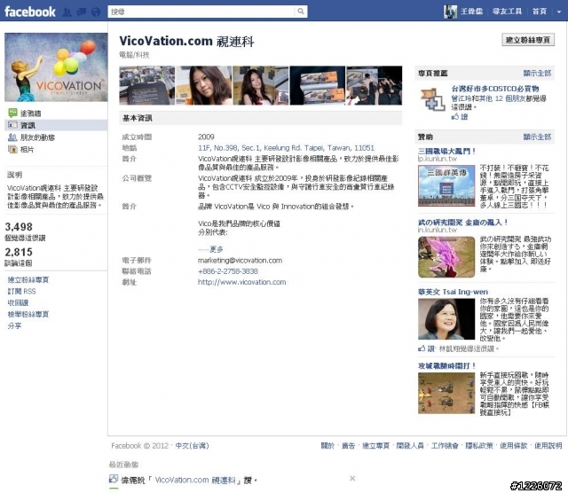Click Tsai Ing-wen portrait ad image
Viewport: 568px width, 493px height.
point(446,319)
